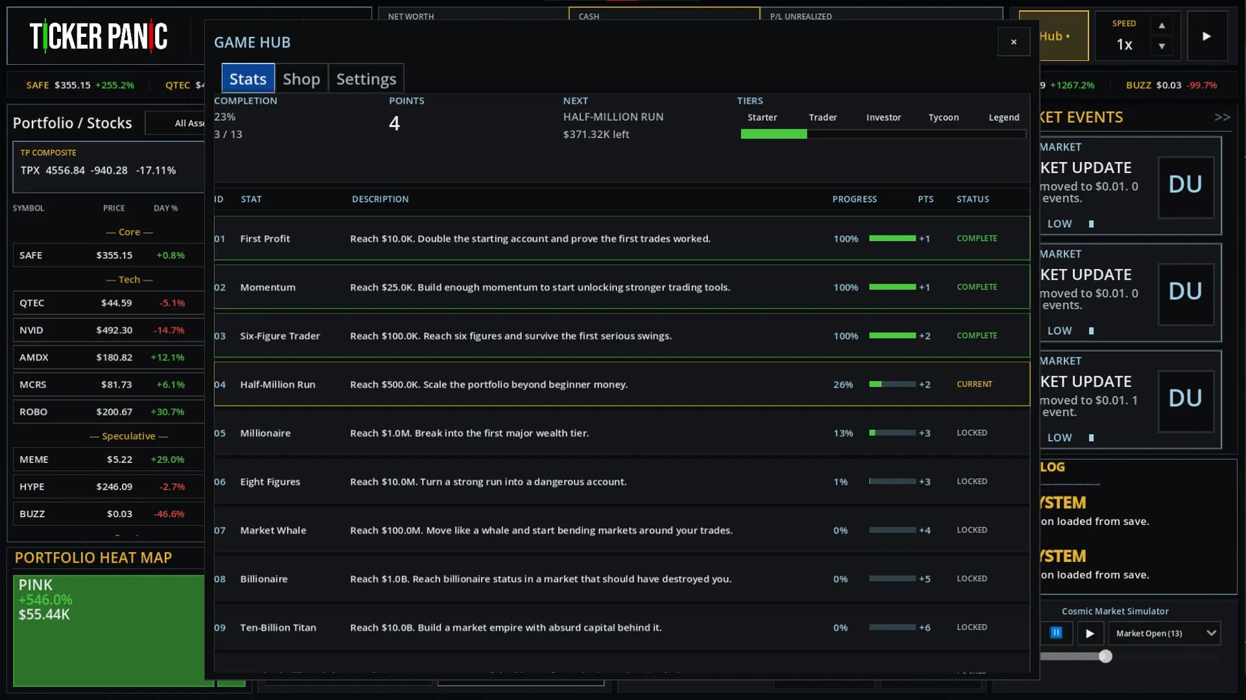Click the Portfolio Heat Map heading
The height and width of the screenshot is (700, 1246).
93,558
